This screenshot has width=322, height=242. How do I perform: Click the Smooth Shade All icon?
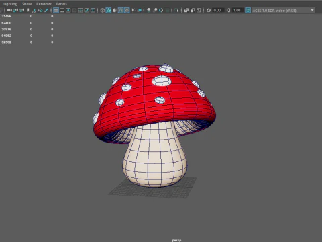pos(109,10)
